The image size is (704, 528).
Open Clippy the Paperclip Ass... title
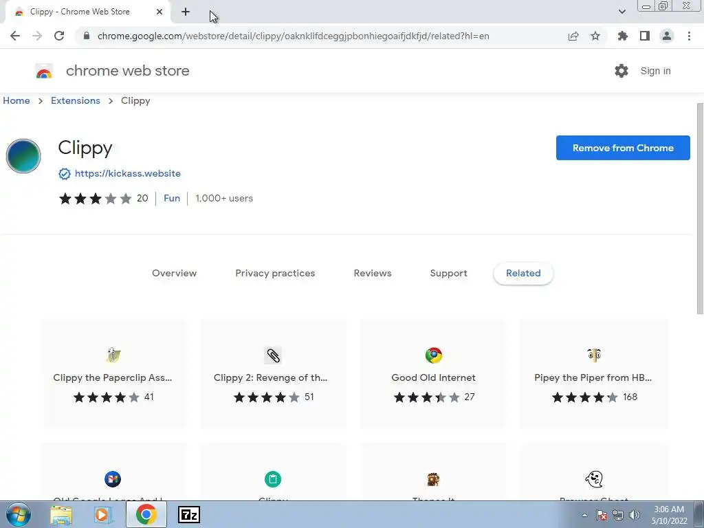113,377
